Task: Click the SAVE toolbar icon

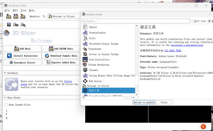Action: pyautogui.click(x=23, y=16)
